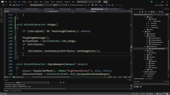170x95 pixels.
Task: Open the Slash project scope dropdown
Action: (x=25, y=11)
